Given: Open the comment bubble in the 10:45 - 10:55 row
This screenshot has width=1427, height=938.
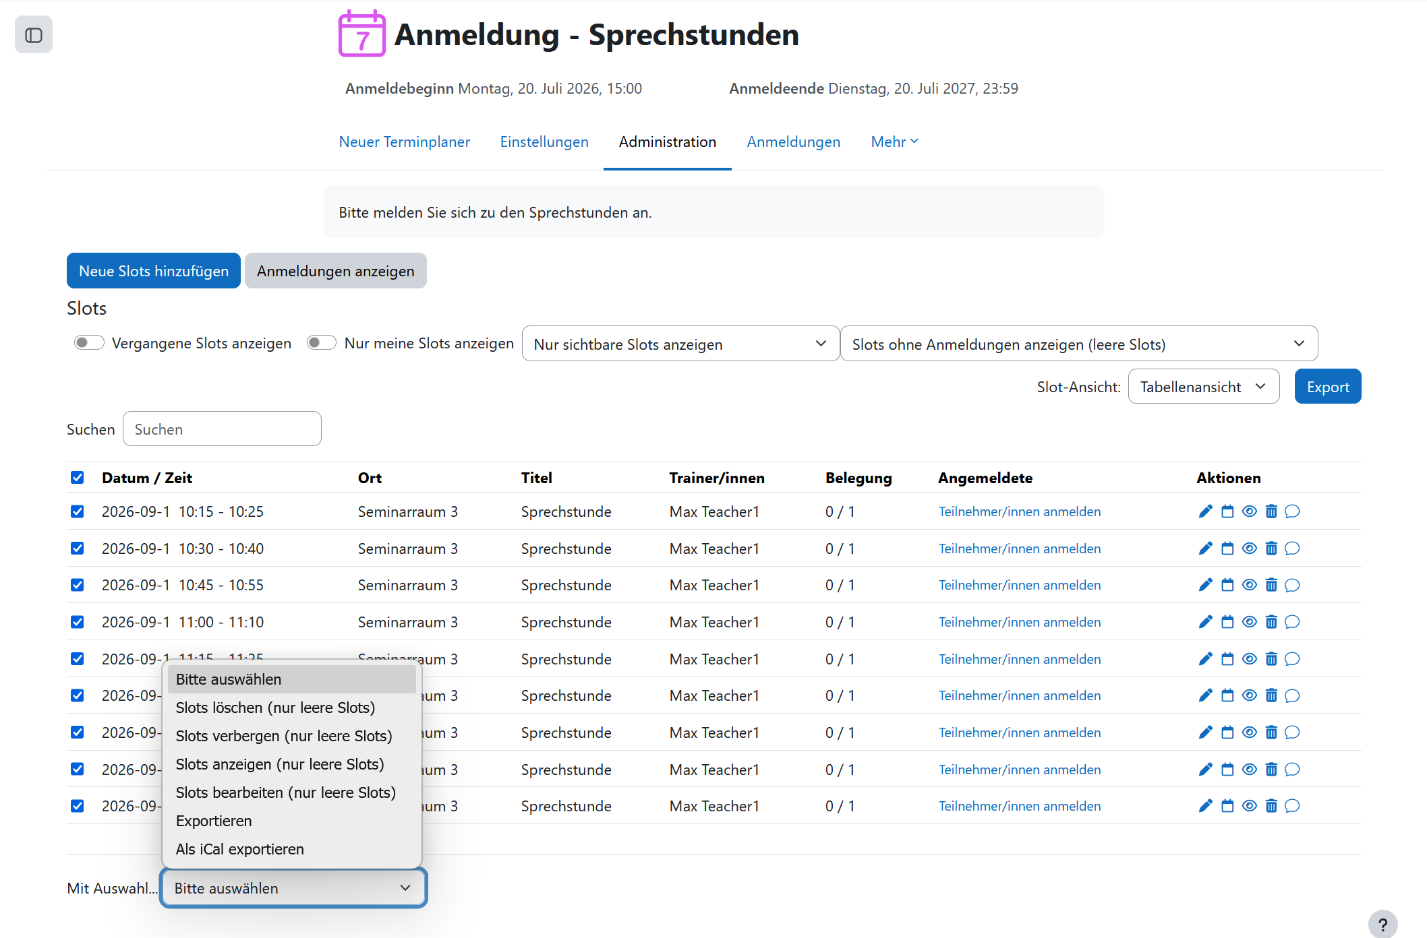Looking at the screenshot, I should point(1292,585).
